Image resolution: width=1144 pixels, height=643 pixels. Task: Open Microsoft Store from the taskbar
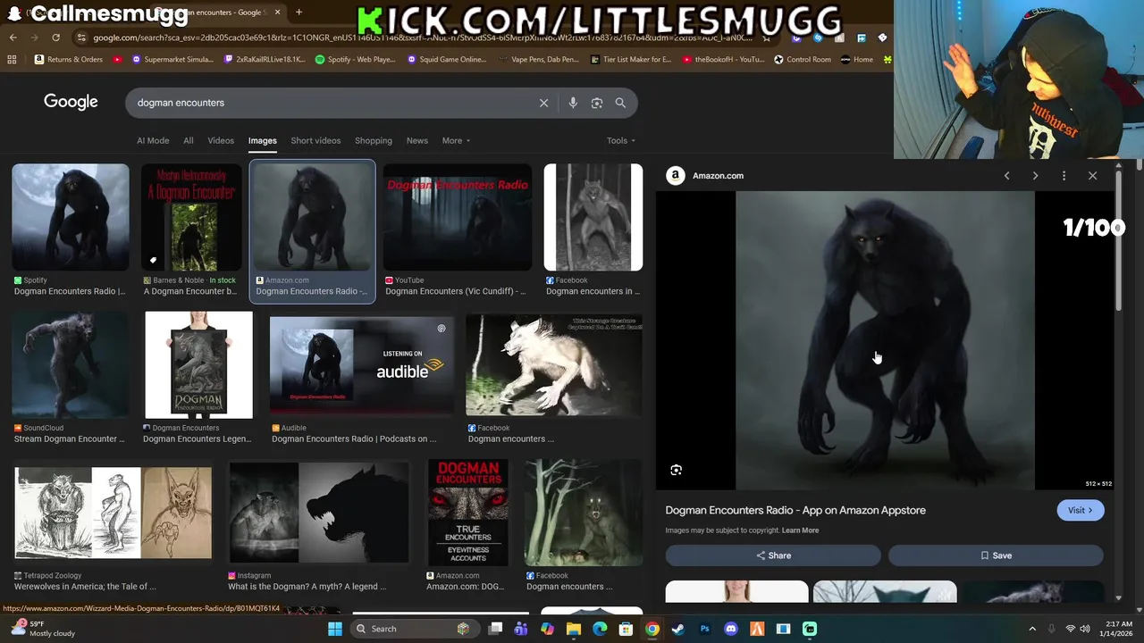click(x=626, y=629)
